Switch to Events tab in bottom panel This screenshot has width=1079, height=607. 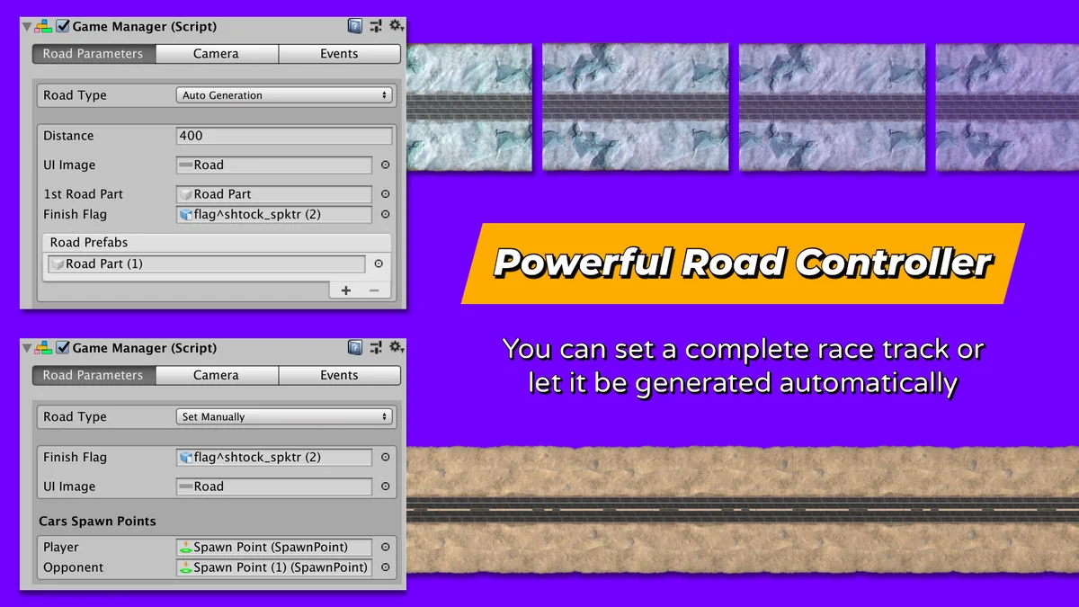click(339, 375)
